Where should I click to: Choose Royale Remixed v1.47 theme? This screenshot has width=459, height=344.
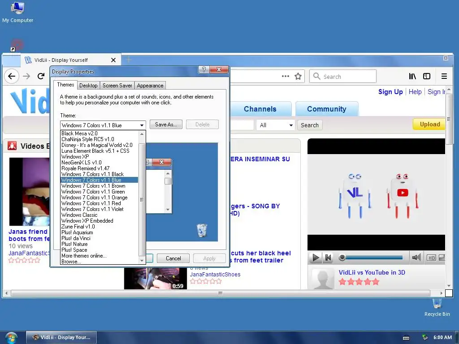coord(99,168)
